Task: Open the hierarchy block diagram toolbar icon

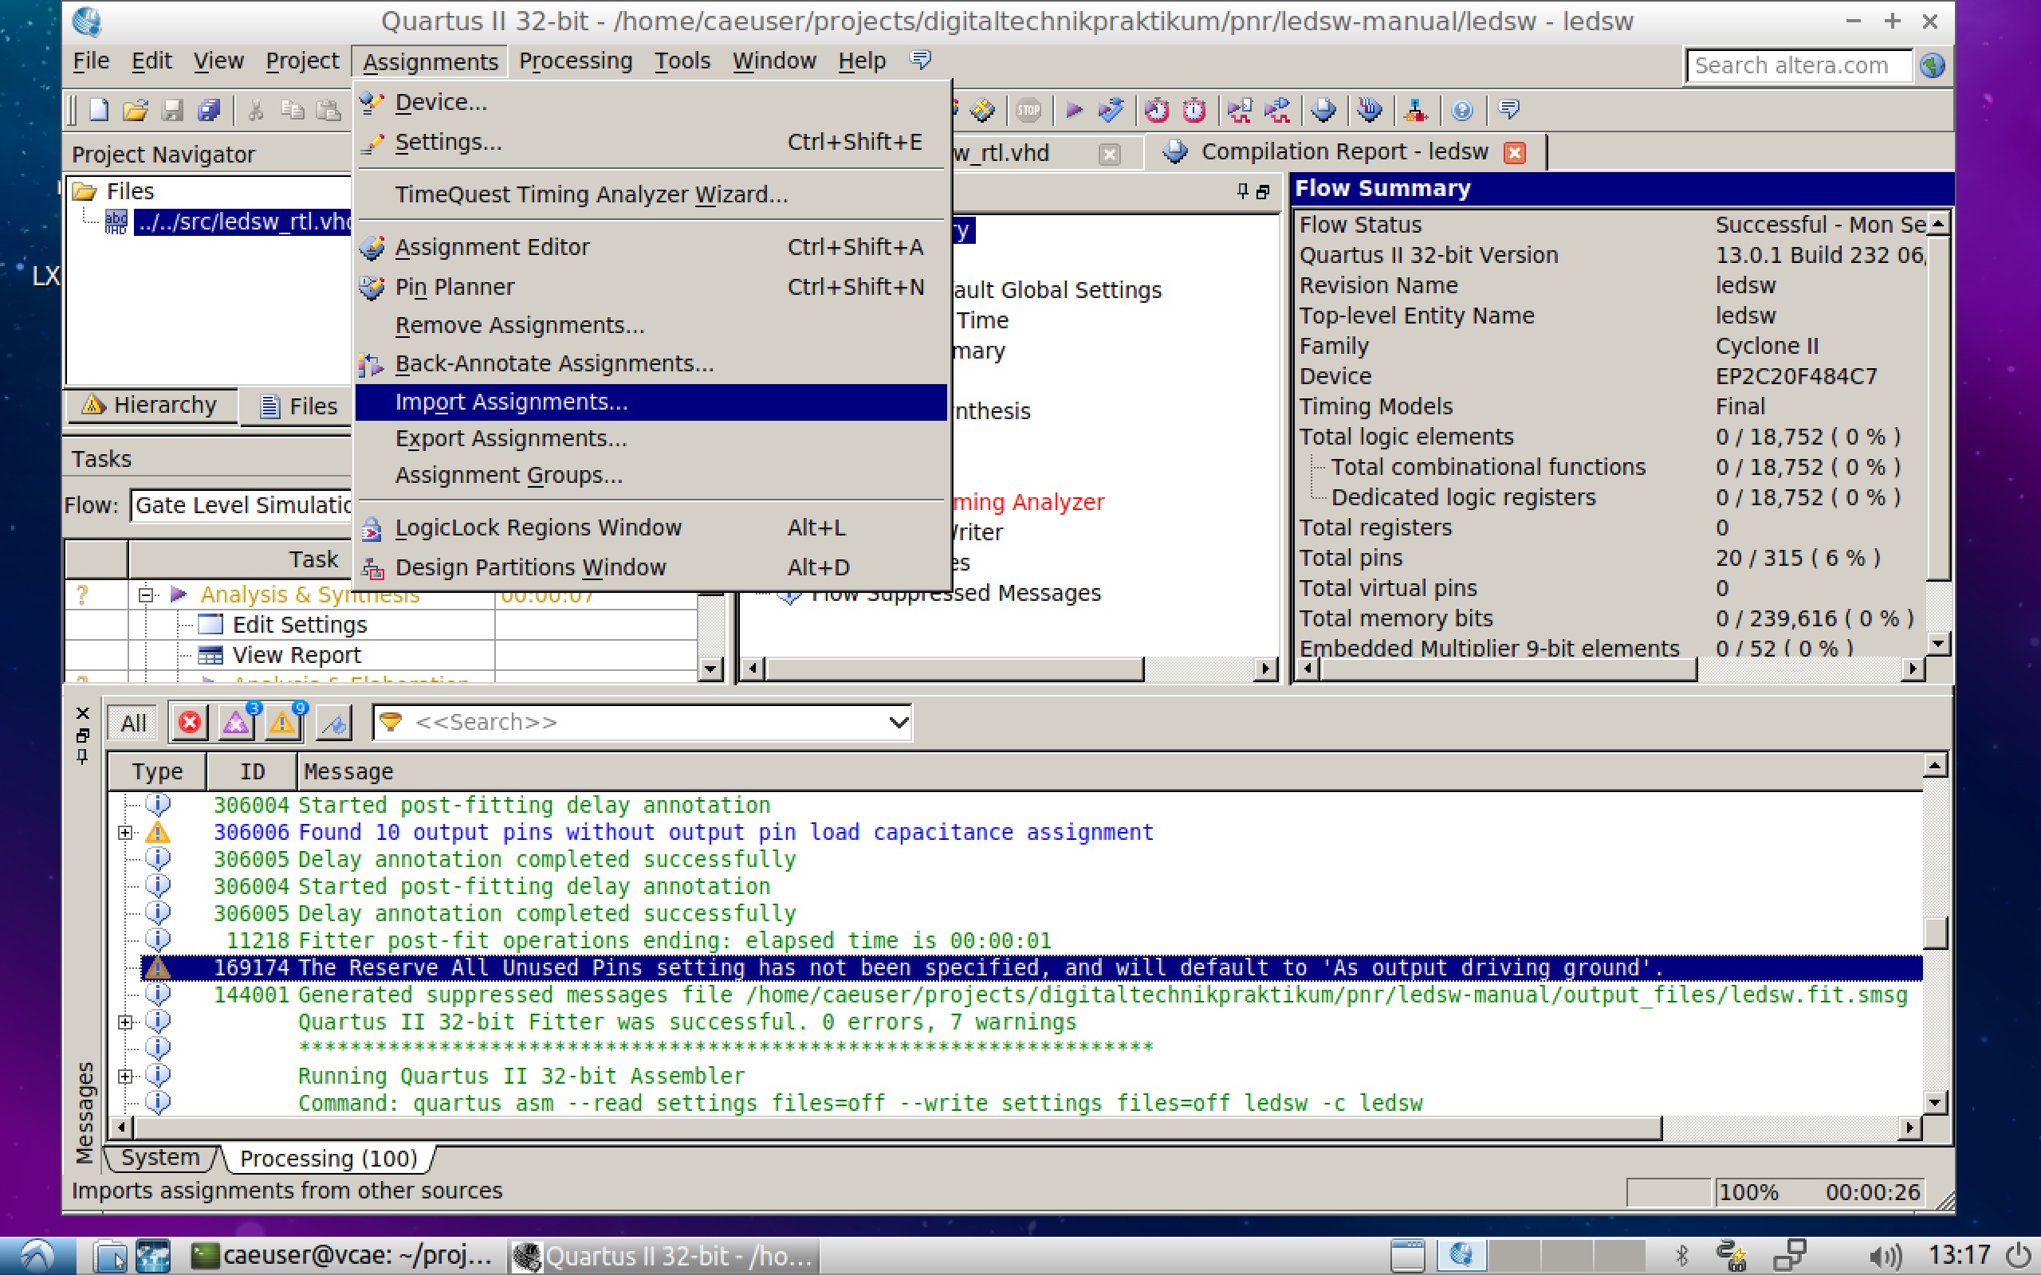Action: click(x=1415, y=111)
